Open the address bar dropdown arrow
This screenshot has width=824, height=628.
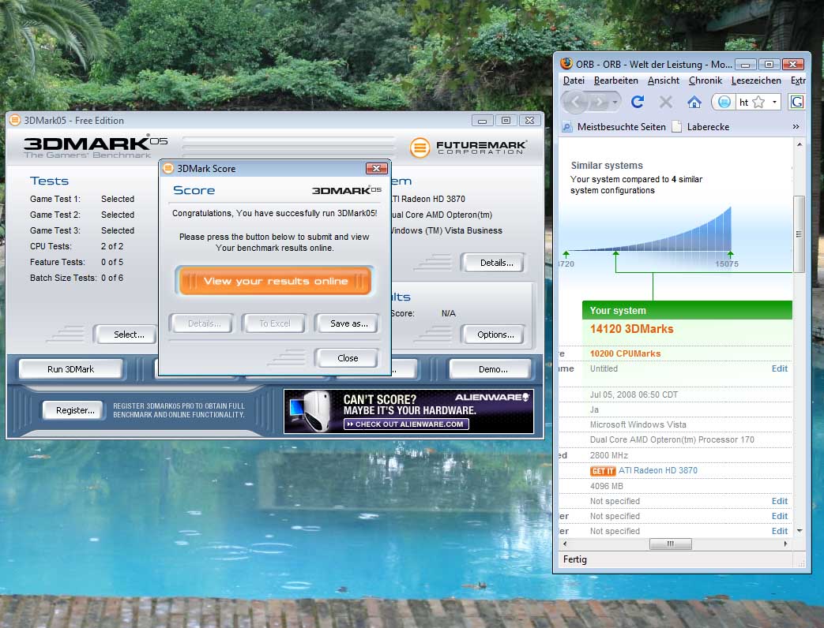[x=774, y=102]
